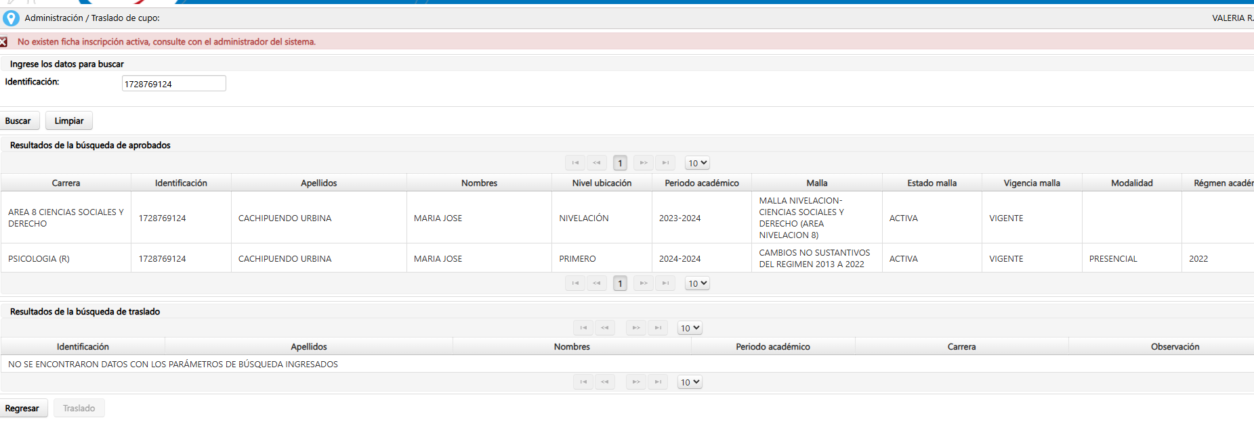Go to first page in top aprobados paginator
Image resolution: width=1254 pixels, height=443 pixels.
(575, 163)
